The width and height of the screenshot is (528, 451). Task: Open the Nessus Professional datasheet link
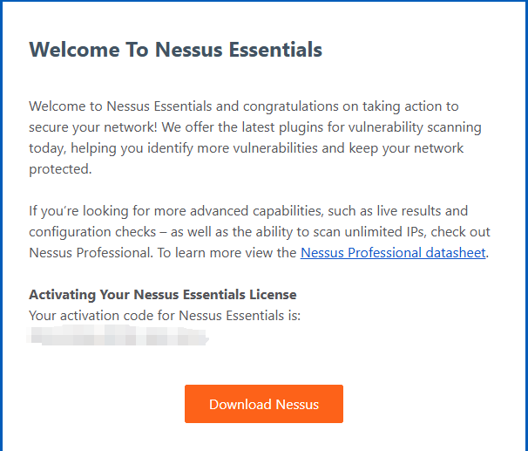tap(392, 253)
